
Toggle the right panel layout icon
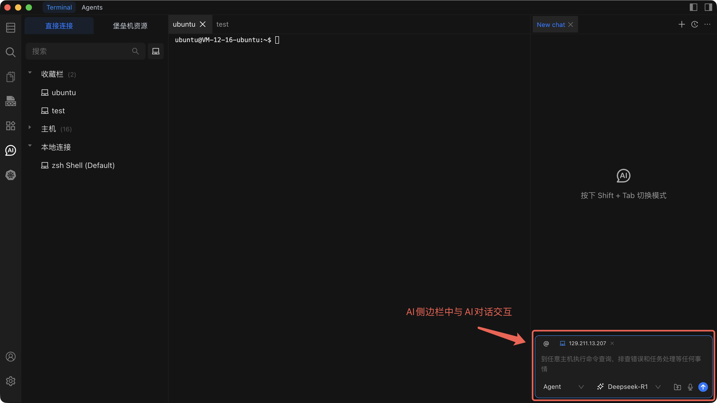[708, 7]
